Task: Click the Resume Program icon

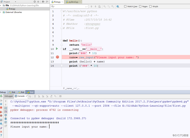Action: (1, 101)
